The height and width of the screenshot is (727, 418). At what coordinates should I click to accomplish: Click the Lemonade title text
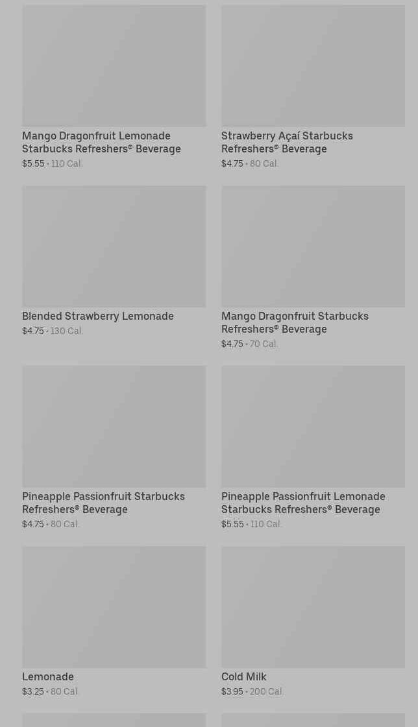pos(48,676)
